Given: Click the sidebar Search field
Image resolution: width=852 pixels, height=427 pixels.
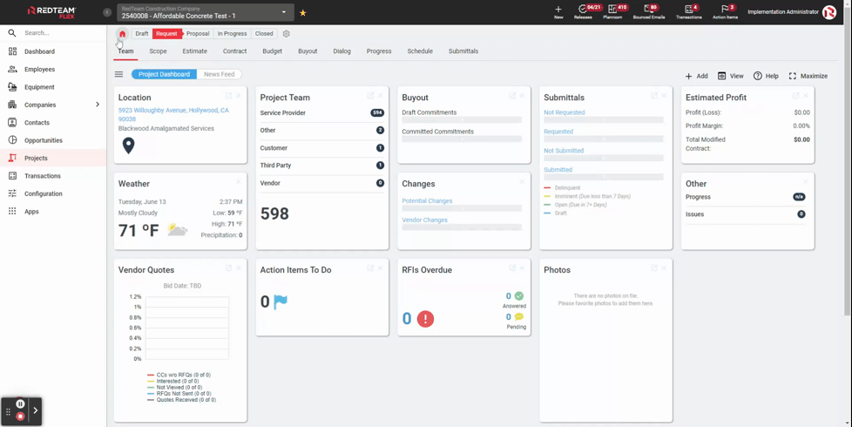Looking at the screenshot, I should (53, 33).
